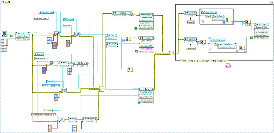This screenshot has height=133, width=274.
Task: Open the Numeric Constant ring dropdown
Action: click(58, 86)
